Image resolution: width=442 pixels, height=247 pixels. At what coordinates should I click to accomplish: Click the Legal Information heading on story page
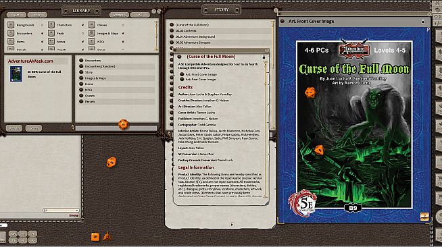pos(196,167)
